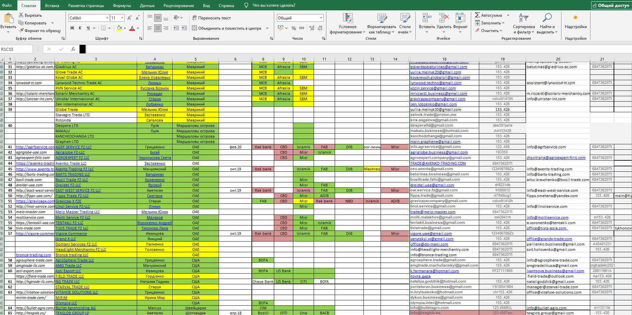Click in the Что вы хотите сделать search

coord(274,5)
